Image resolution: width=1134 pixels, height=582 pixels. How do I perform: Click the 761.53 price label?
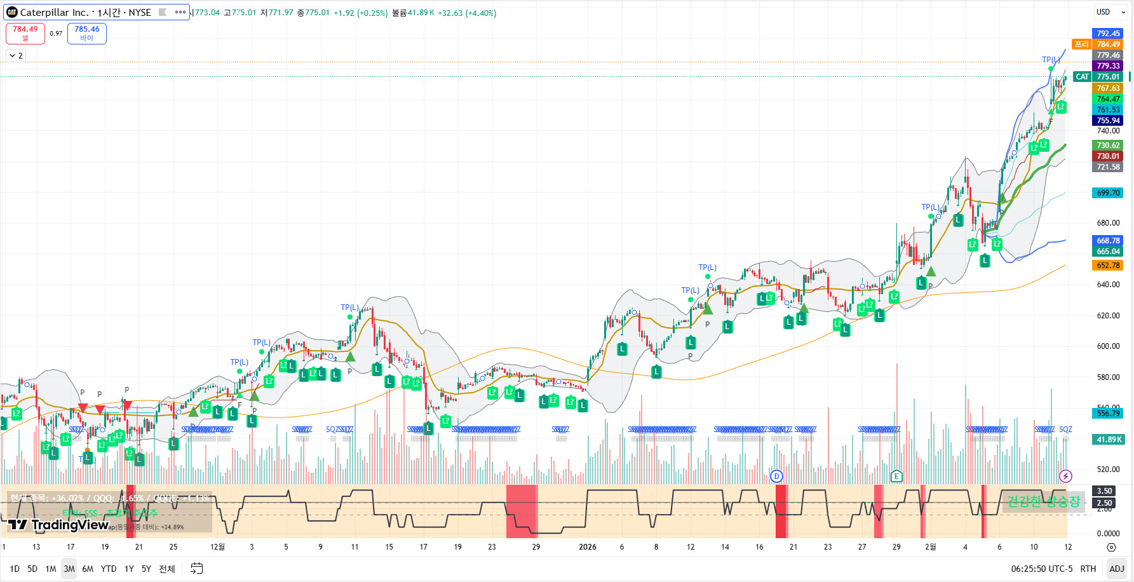[1108, 110]
